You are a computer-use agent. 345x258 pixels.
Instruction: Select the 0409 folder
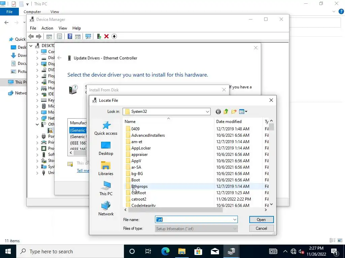click(x=135, y=129)
